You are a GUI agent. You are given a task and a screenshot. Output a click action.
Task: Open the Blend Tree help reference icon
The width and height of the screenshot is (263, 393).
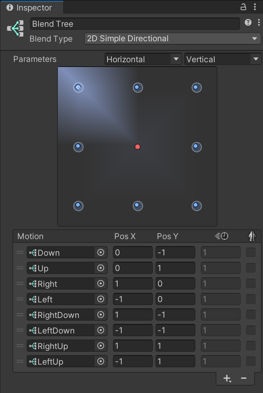(248, 23)
